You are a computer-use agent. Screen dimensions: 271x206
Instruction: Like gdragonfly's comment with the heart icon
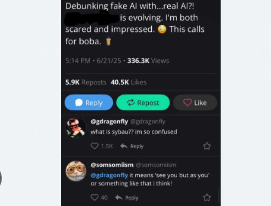click(x=94, y=146)
